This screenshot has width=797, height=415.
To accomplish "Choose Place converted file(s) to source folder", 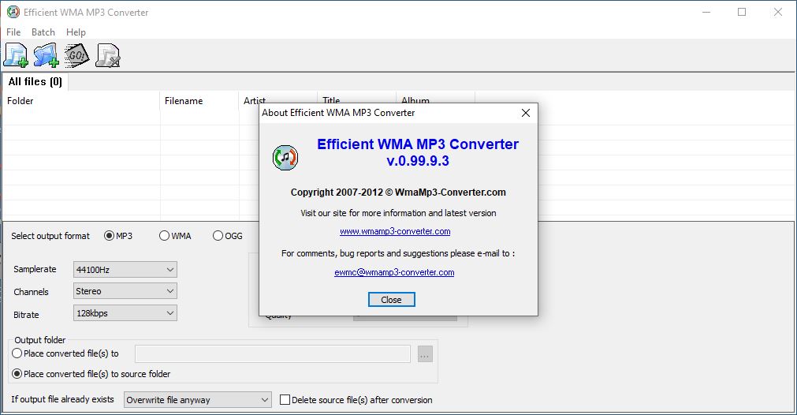I will point(91,374).
